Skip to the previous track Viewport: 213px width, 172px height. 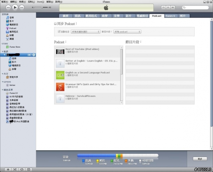coord(8,7)
